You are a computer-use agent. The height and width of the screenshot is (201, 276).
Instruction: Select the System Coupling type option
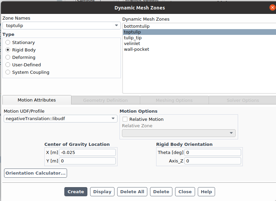pyautogui.click(x=8, y=72)
